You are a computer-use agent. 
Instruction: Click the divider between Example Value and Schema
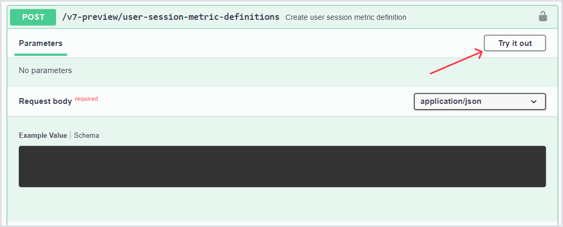coord(71,135)
